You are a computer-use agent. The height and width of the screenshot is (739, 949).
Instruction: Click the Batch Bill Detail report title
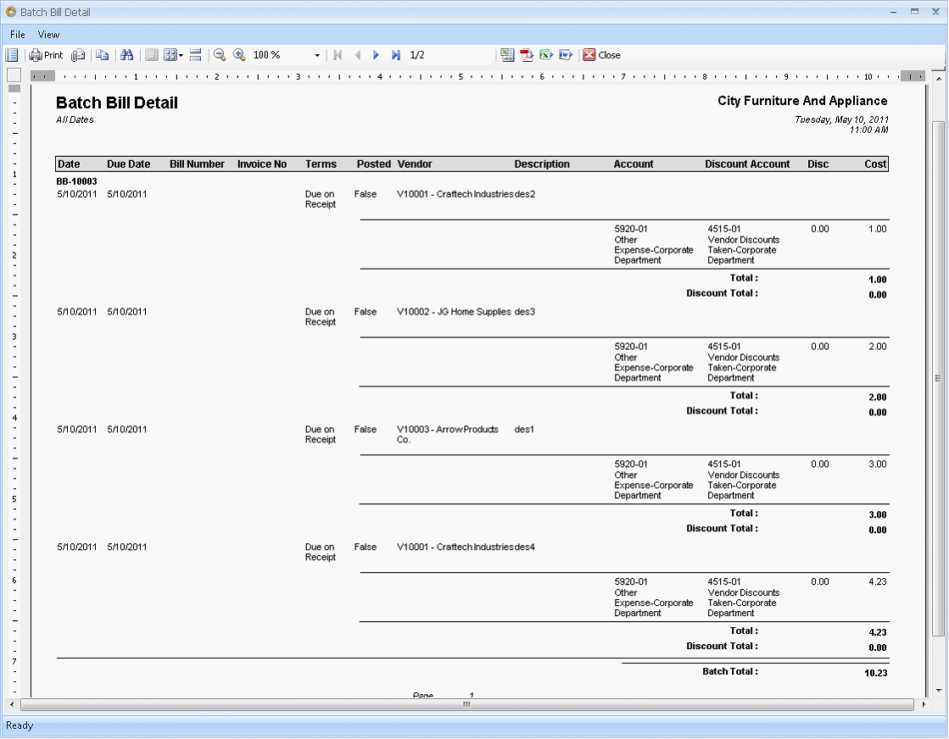tap(117, 103)
